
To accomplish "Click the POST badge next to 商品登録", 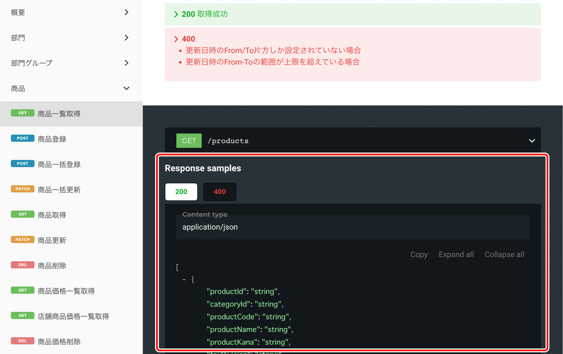I will 23,138.
